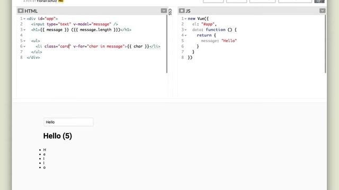Fold the ul block in HTML editor
Screen dimensions: 339x190
[x=24, y=41]
